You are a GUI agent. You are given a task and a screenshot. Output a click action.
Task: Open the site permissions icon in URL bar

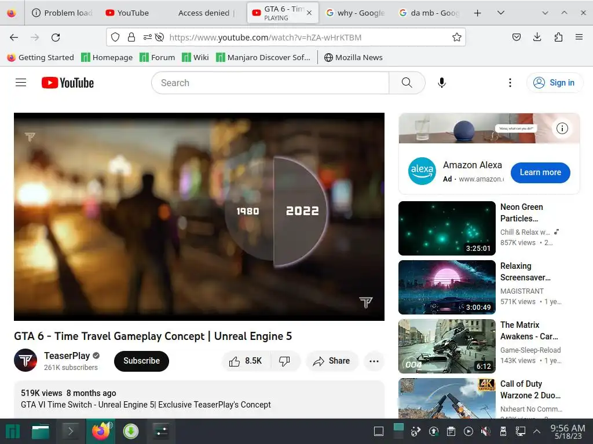click(147, 37)
